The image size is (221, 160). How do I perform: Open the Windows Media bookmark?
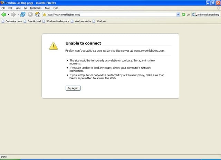click(81, 21)
